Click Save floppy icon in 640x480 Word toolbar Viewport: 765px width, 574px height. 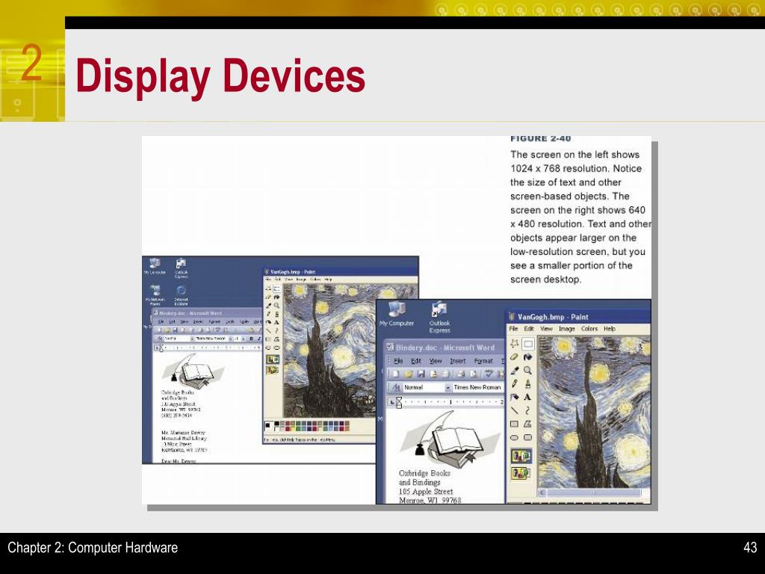click(x=421, y=374)
